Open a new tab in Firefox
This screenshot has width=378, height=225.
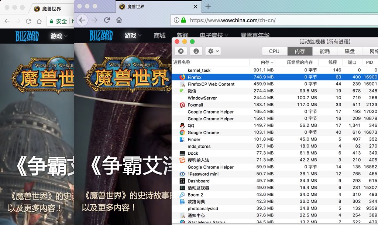(x=208, y=6)
